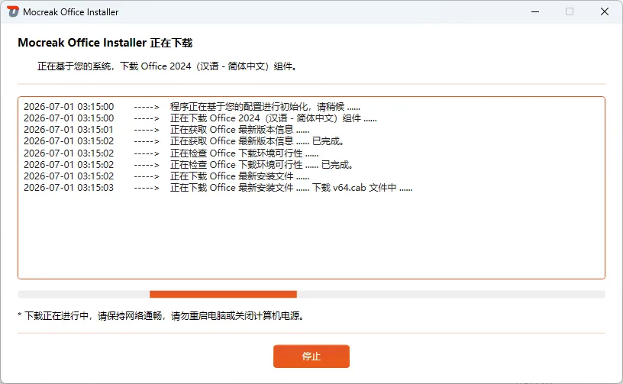This screenshot has width=623, height=384.
Task: Select the log line 程序正在基于您的配置进行初始化
Action: [x=192, y=106]
